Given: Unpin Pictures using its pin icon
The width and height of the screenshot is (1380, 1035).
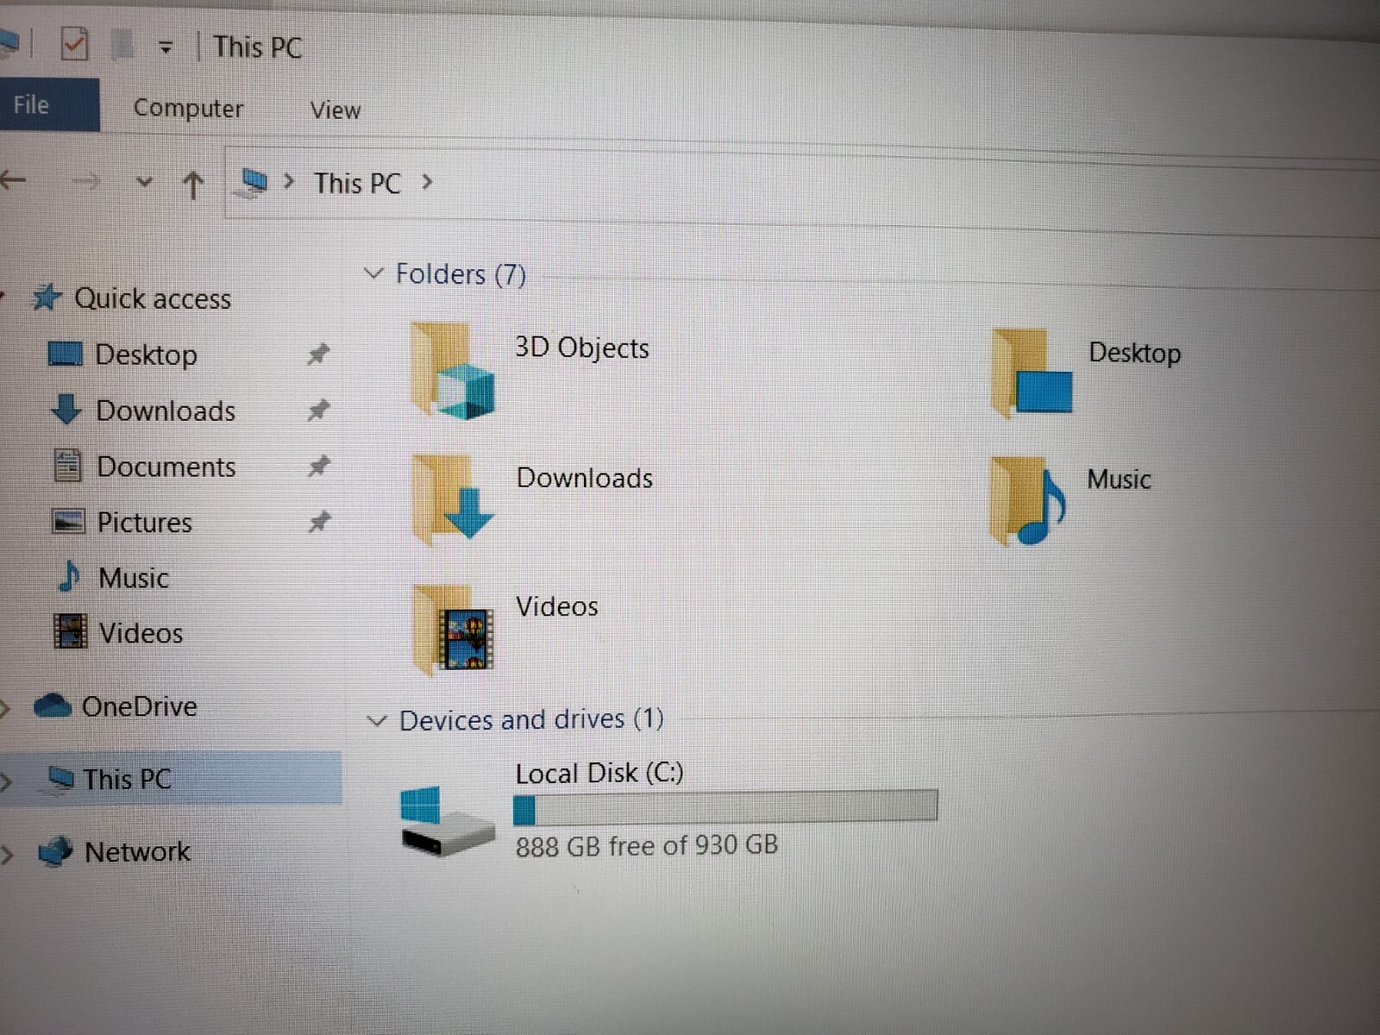Looking at the screenshot, I should (319, 522).
